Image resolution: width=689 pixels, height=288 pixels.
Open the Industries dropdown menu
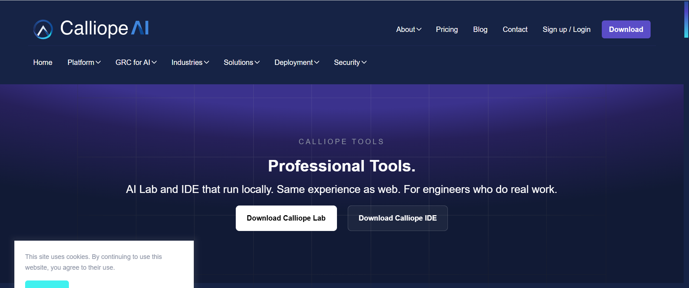(x=190, y=62)
